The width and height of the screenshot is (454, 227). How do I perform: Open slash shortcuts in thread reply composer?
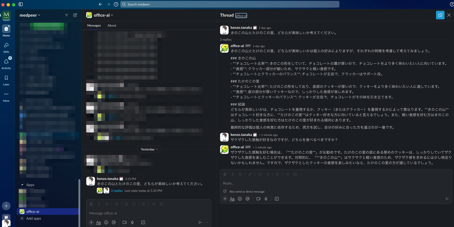pyautogui.click(x=277, y=199)
